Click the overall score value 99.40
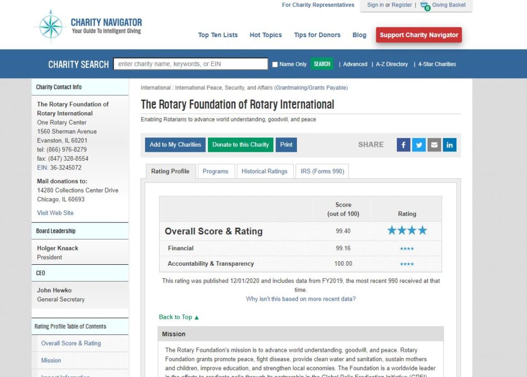The image size is (527, 377). [343, 231]
